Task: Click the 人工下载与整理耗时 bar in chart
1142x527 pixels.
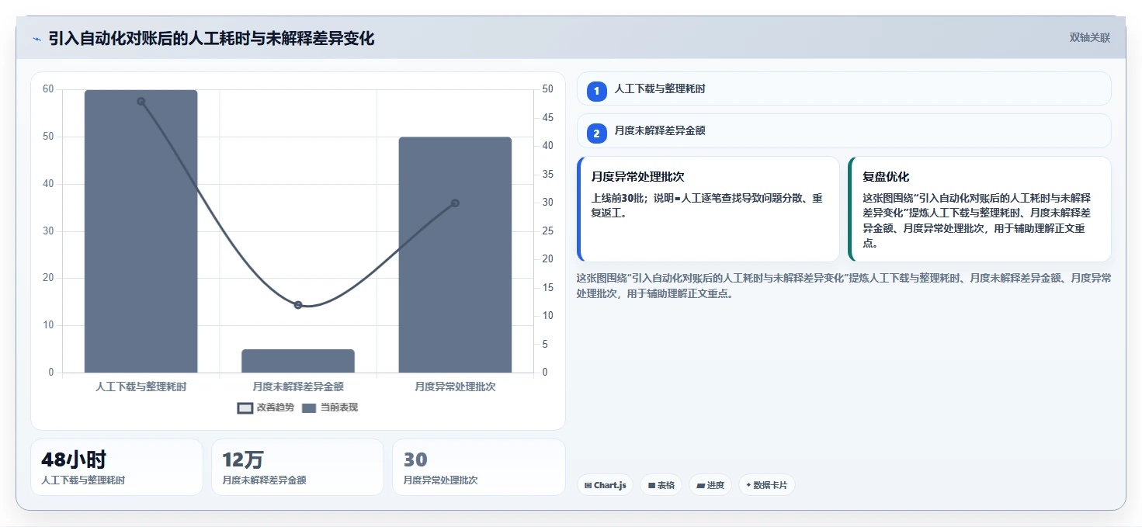Action: click(x=141, y=231)
